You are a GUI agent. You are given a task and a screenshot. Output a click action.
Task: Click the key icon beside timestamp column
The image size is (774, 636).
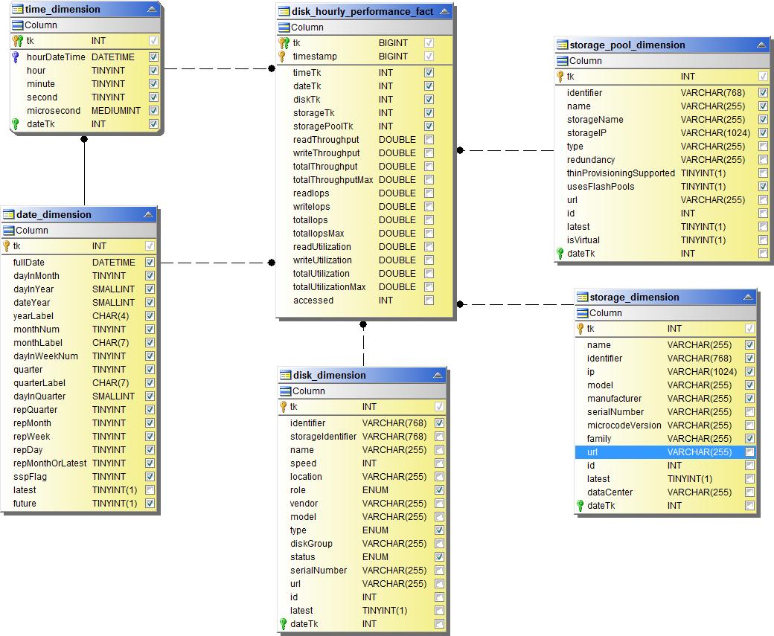283,57
